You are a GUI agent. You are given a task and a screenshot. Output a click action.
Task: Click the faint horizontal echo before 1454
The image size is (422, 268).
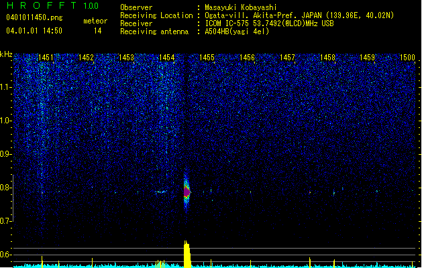[161, 192]
